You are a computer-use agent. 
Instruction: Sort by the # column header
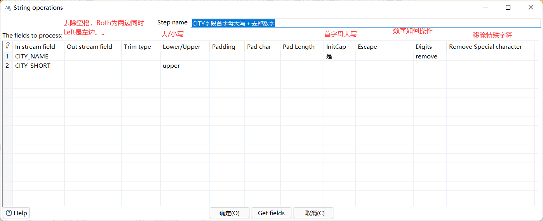click(x=7, y=46)
